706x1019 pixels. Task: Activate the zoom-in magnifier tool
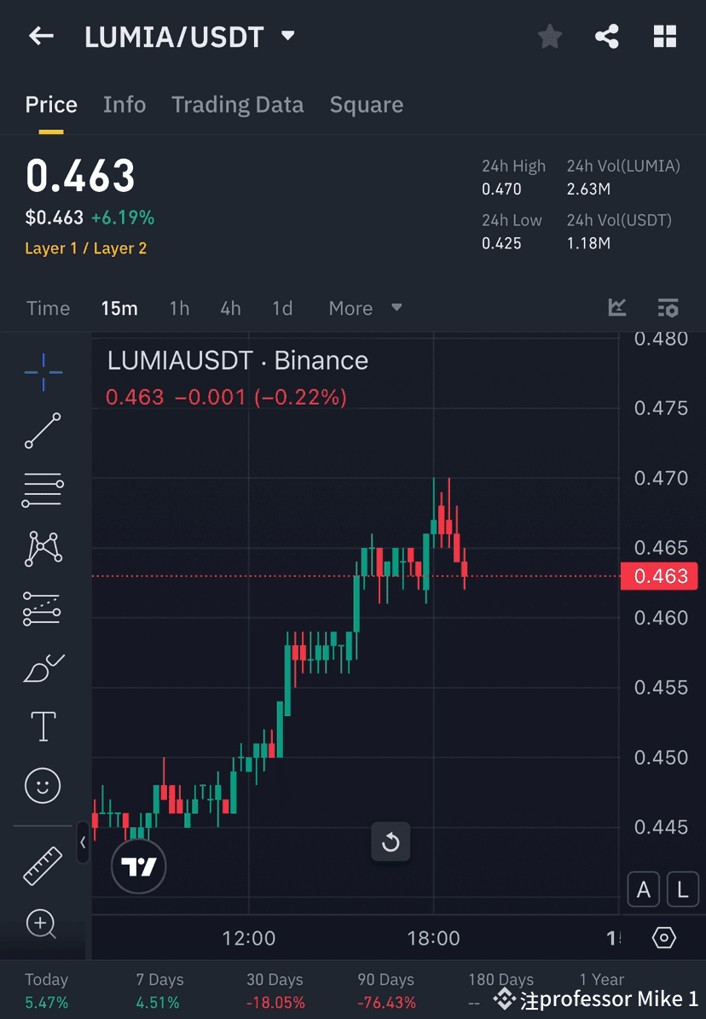point(43,924)
